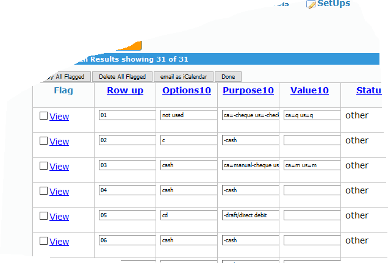Click the Options10 field containing 'not used'

(189, 115)
